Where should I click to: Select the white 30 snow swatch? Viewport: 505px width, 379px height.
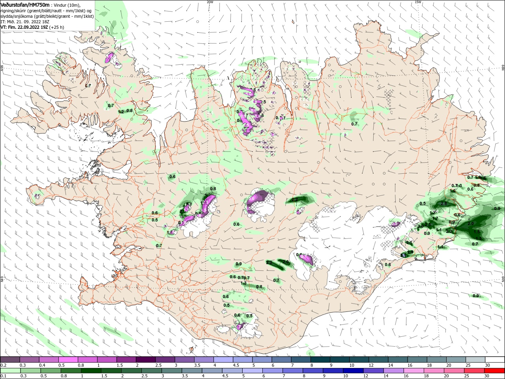tap(494, 360)
